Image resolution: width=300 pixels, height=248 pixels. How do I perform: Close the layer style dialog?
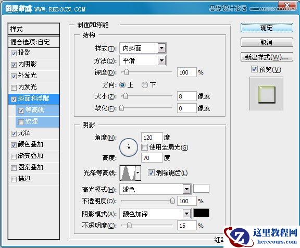click(x=286, y=5)
